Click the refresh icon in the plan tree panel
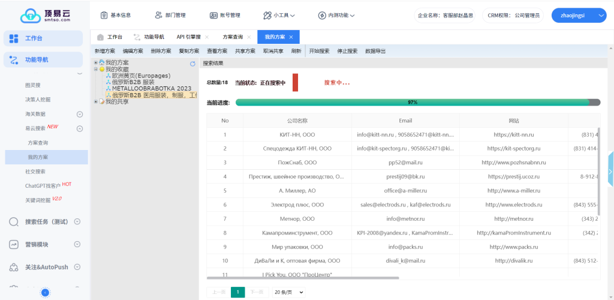 192,63
